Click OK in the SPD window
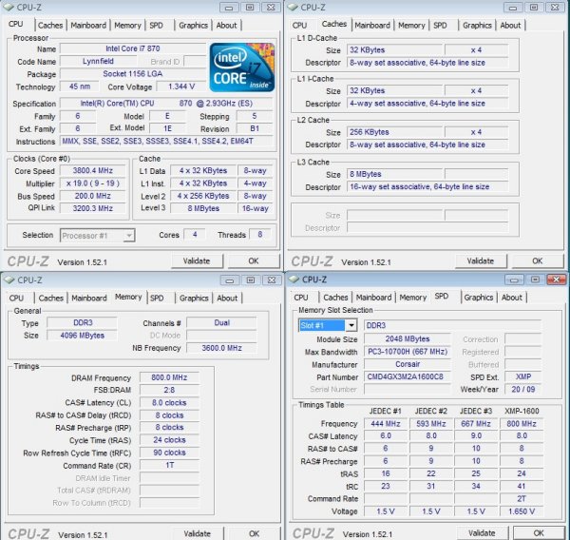 (539, 533)
